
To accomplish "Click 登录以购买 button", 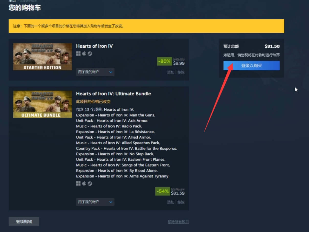I will coord(251,66).
